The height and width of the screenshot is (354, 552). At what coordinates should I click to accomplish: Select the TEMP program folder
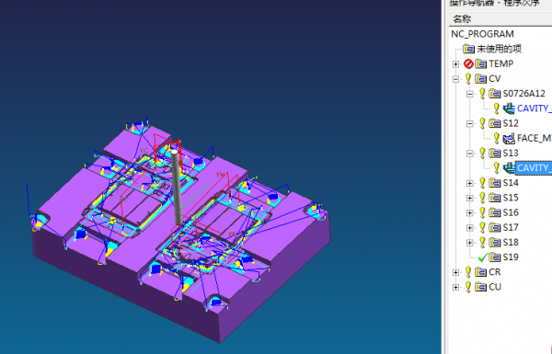pyautogui.click(x=500, y=63)
